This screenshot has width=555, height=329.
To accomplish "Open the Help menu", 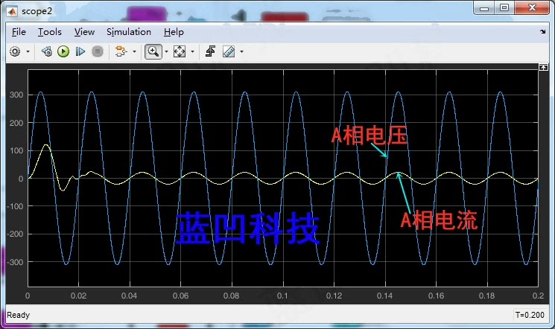I will (174, 32).
